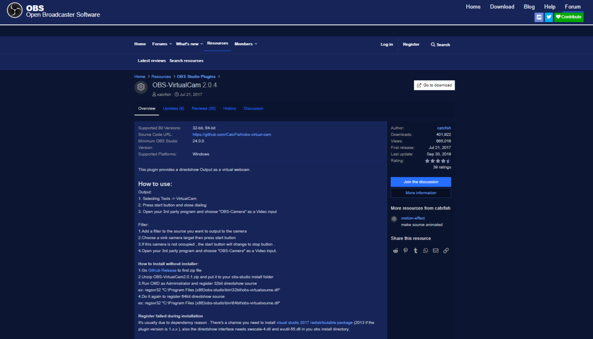593x339 pixels.
Task: Click the How to use: heading
Action: click(155, 184)
